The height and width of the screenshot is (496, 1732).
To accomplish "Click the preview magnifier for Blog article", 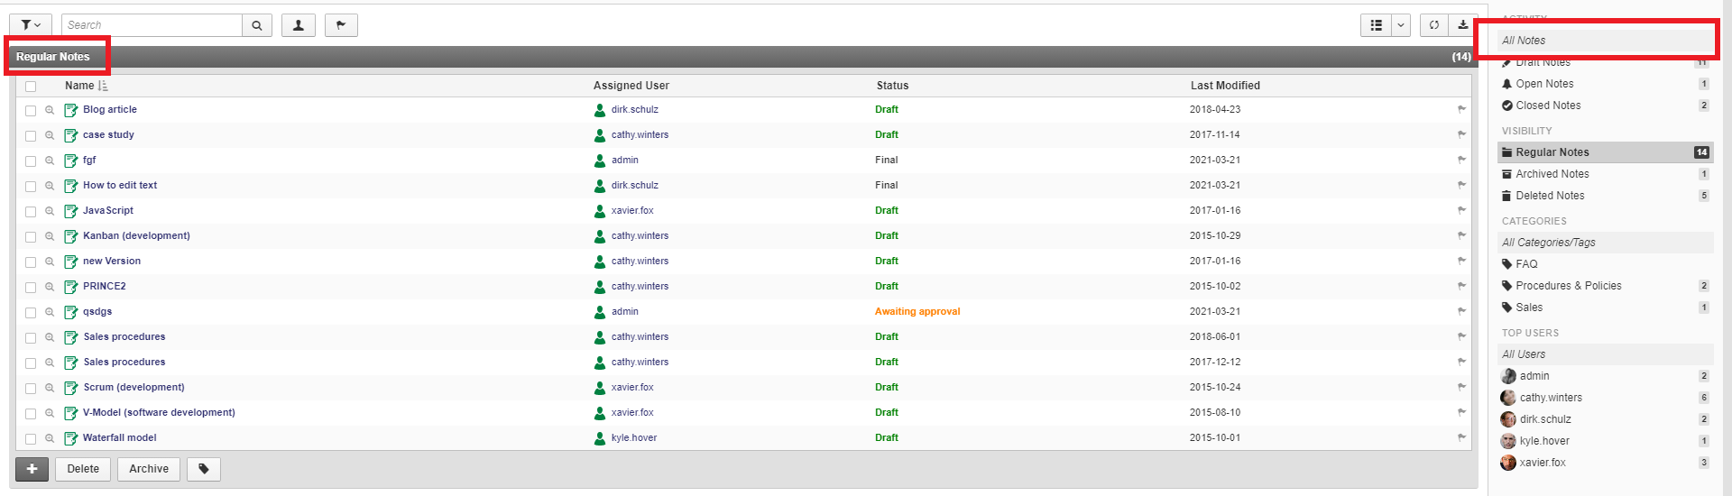I will [x=51, y=110].
